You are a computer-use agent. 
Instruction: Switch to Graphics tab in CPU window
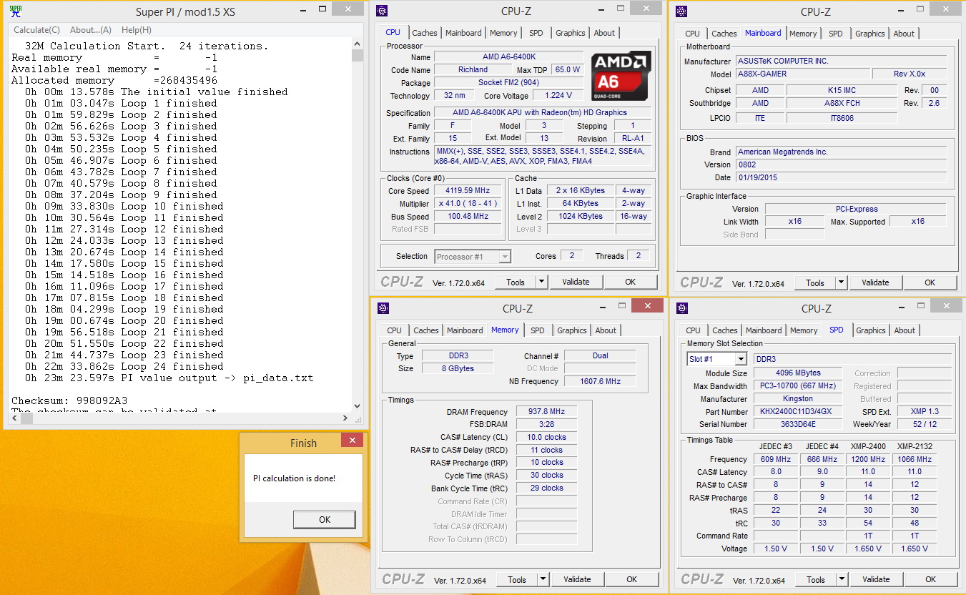click(571, 33)
